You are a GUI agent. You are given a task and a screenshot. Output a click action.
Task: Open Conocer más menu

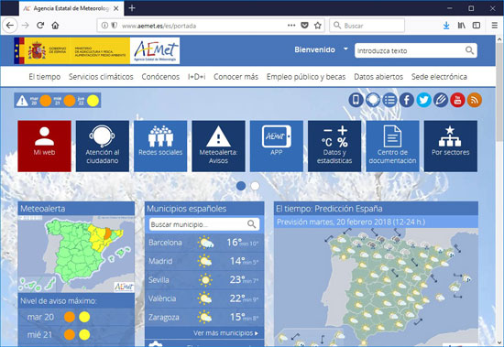[236, 77]
